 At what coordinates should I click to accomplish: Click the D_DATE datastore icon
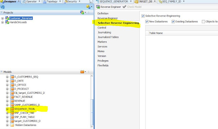click(12, 81)
